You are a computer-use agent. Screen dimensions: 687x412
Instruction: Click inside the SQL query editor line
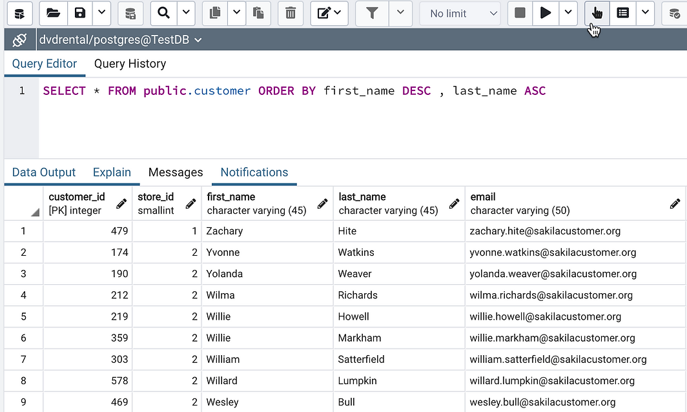pyautogui.click(x=294, y=90)
